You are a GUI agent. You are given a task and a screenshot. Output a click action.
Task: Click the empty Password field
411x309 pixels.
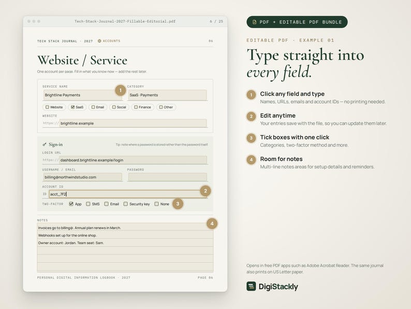point(168,177)
